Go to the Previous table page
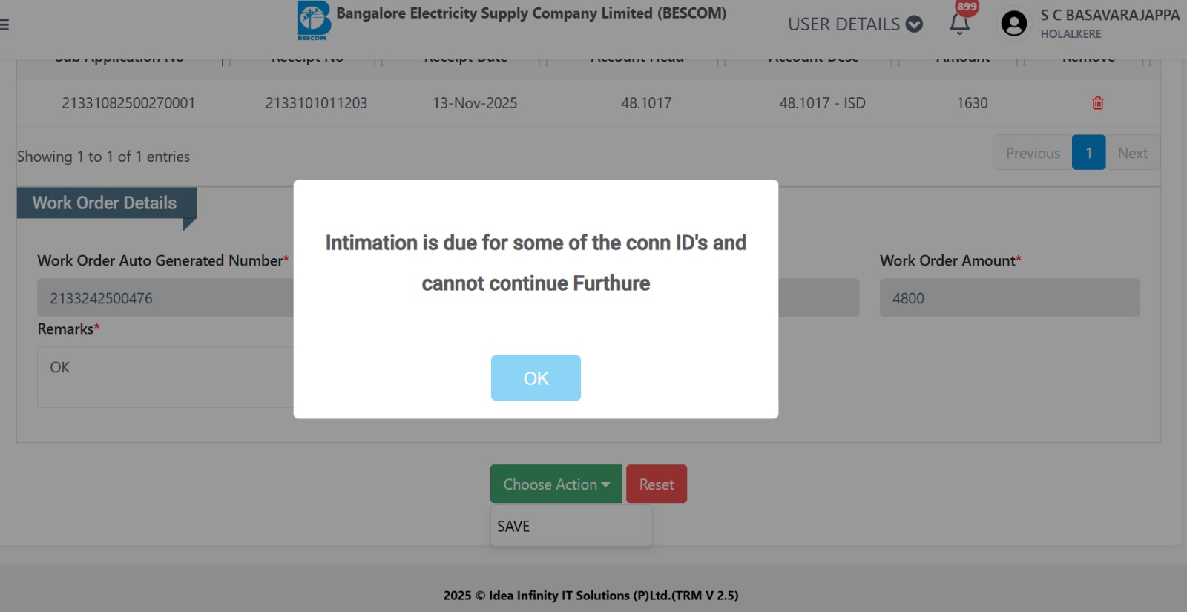1187x612 pixels. coord(1032,153)
